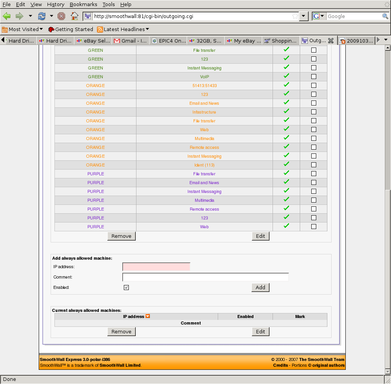
Task: Click the Add button for allowed machine
Action: coord(260,287)
